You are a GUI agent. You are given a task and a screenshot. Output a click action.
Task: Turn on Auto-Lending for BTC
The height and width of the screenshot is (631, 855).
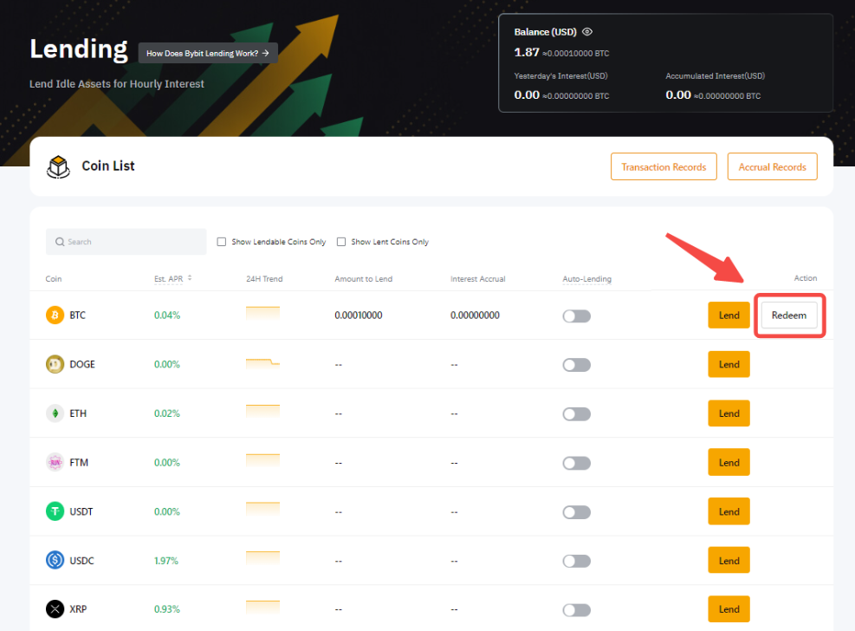point(576,315)
